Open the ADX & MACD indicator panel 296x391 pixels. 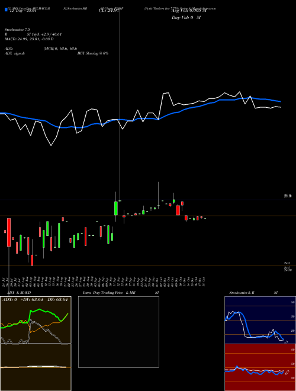[36, 320]
